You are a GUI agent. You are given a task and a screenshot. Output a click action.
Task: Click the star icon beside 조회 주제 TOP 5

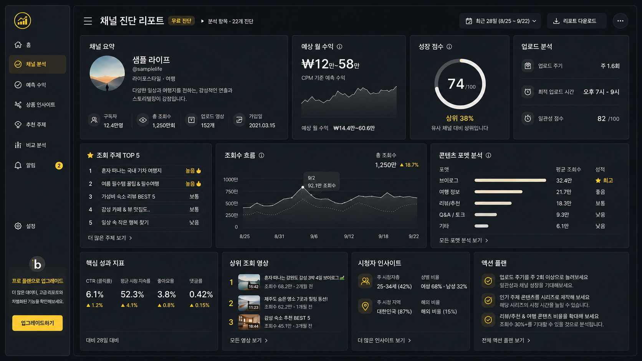tap(90, 155)
